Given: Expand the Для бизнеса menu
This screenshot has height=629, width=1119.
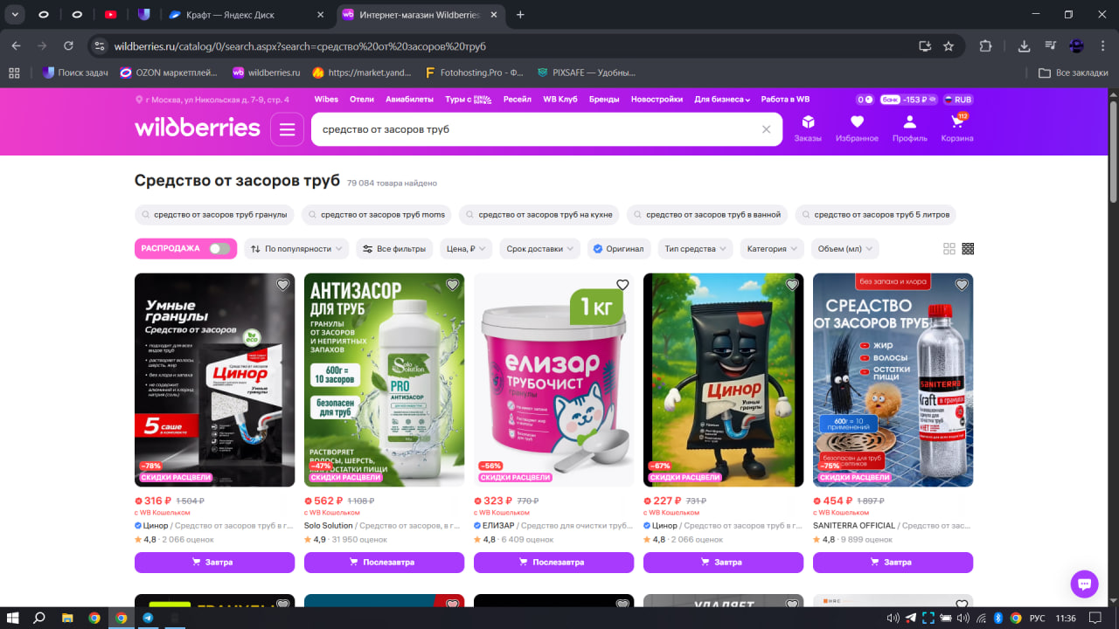Looking at the screenshot, I should point(722,100).
